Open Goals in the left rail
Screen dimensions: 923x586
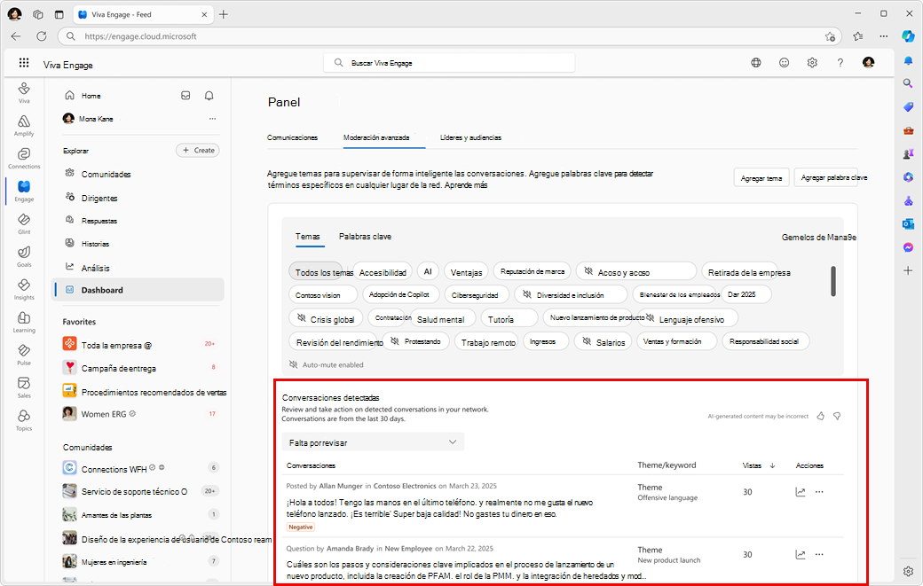[24, 256]
